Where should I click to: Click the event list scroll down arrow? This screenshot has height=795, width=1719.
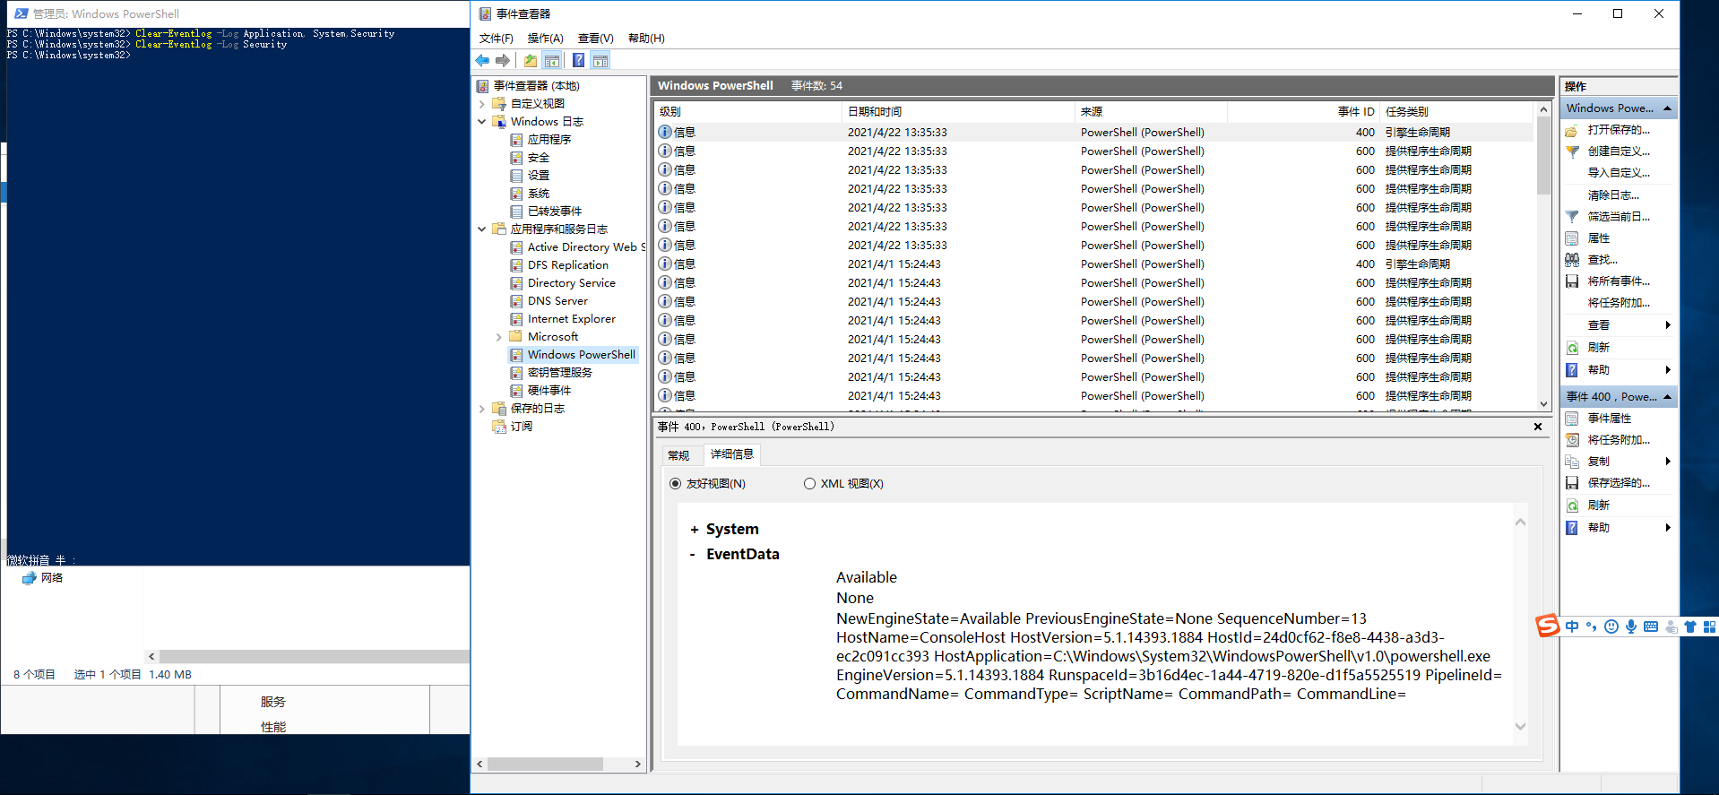1543,404
